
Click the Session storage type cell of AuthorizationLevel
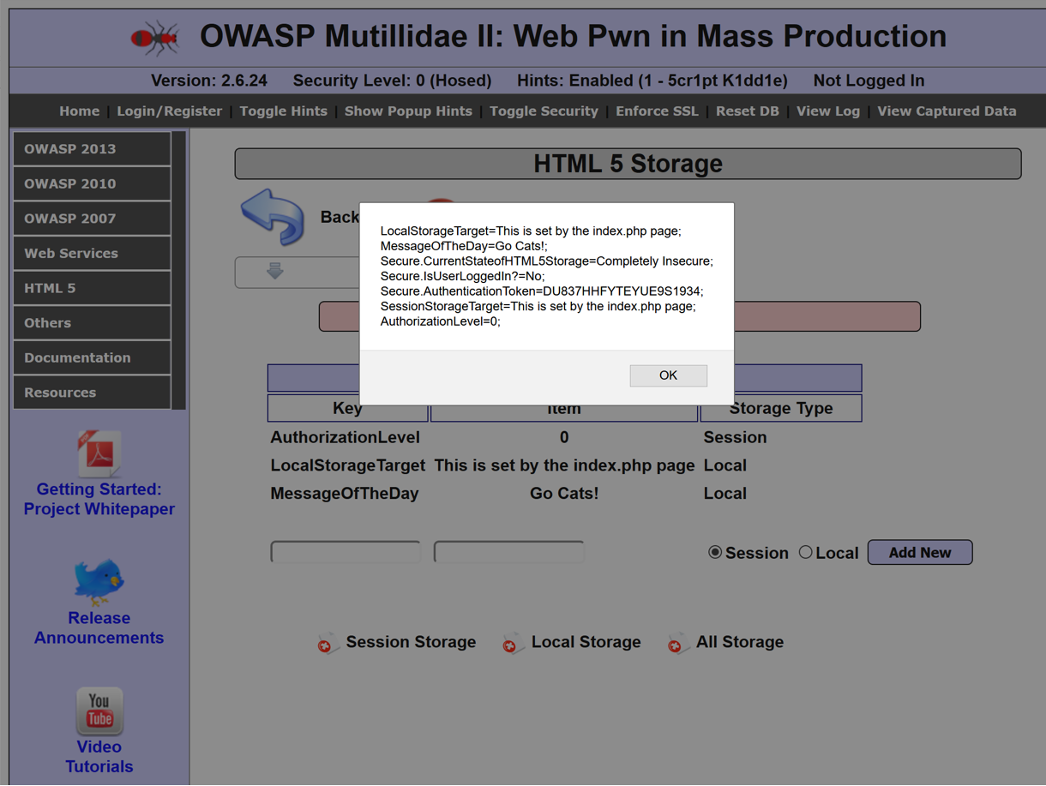(735, 437)
